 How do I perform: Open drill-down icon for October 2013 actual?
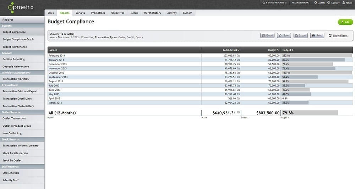(239, 73)
